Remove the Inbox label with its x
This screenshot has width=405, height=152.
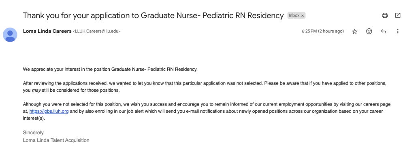point(303,16)
